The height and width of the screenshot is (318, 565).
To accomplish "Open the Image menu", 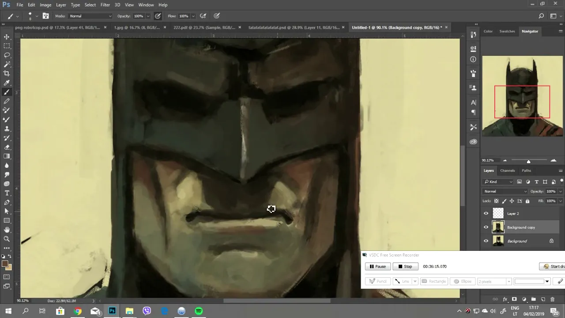I will (x=45, y=5).
